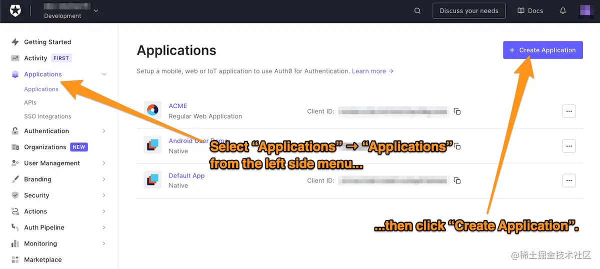This screenshot has width=600, height=269.
Task: Click the ACME application logo
Action: (x=152, y=110)
